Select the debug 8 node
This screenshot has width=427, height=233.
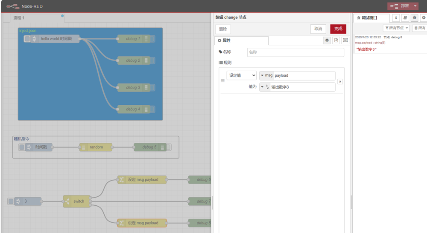point(199,223)
